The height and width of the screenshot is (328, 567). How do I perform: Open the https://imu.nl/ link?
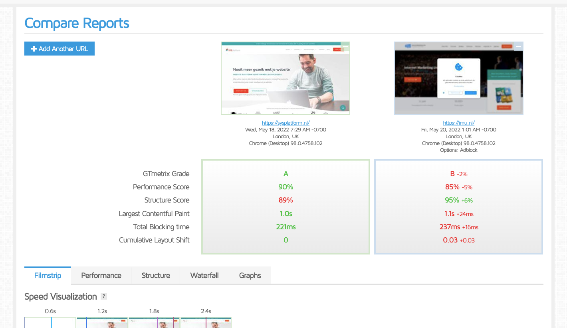tap(458, 123)
